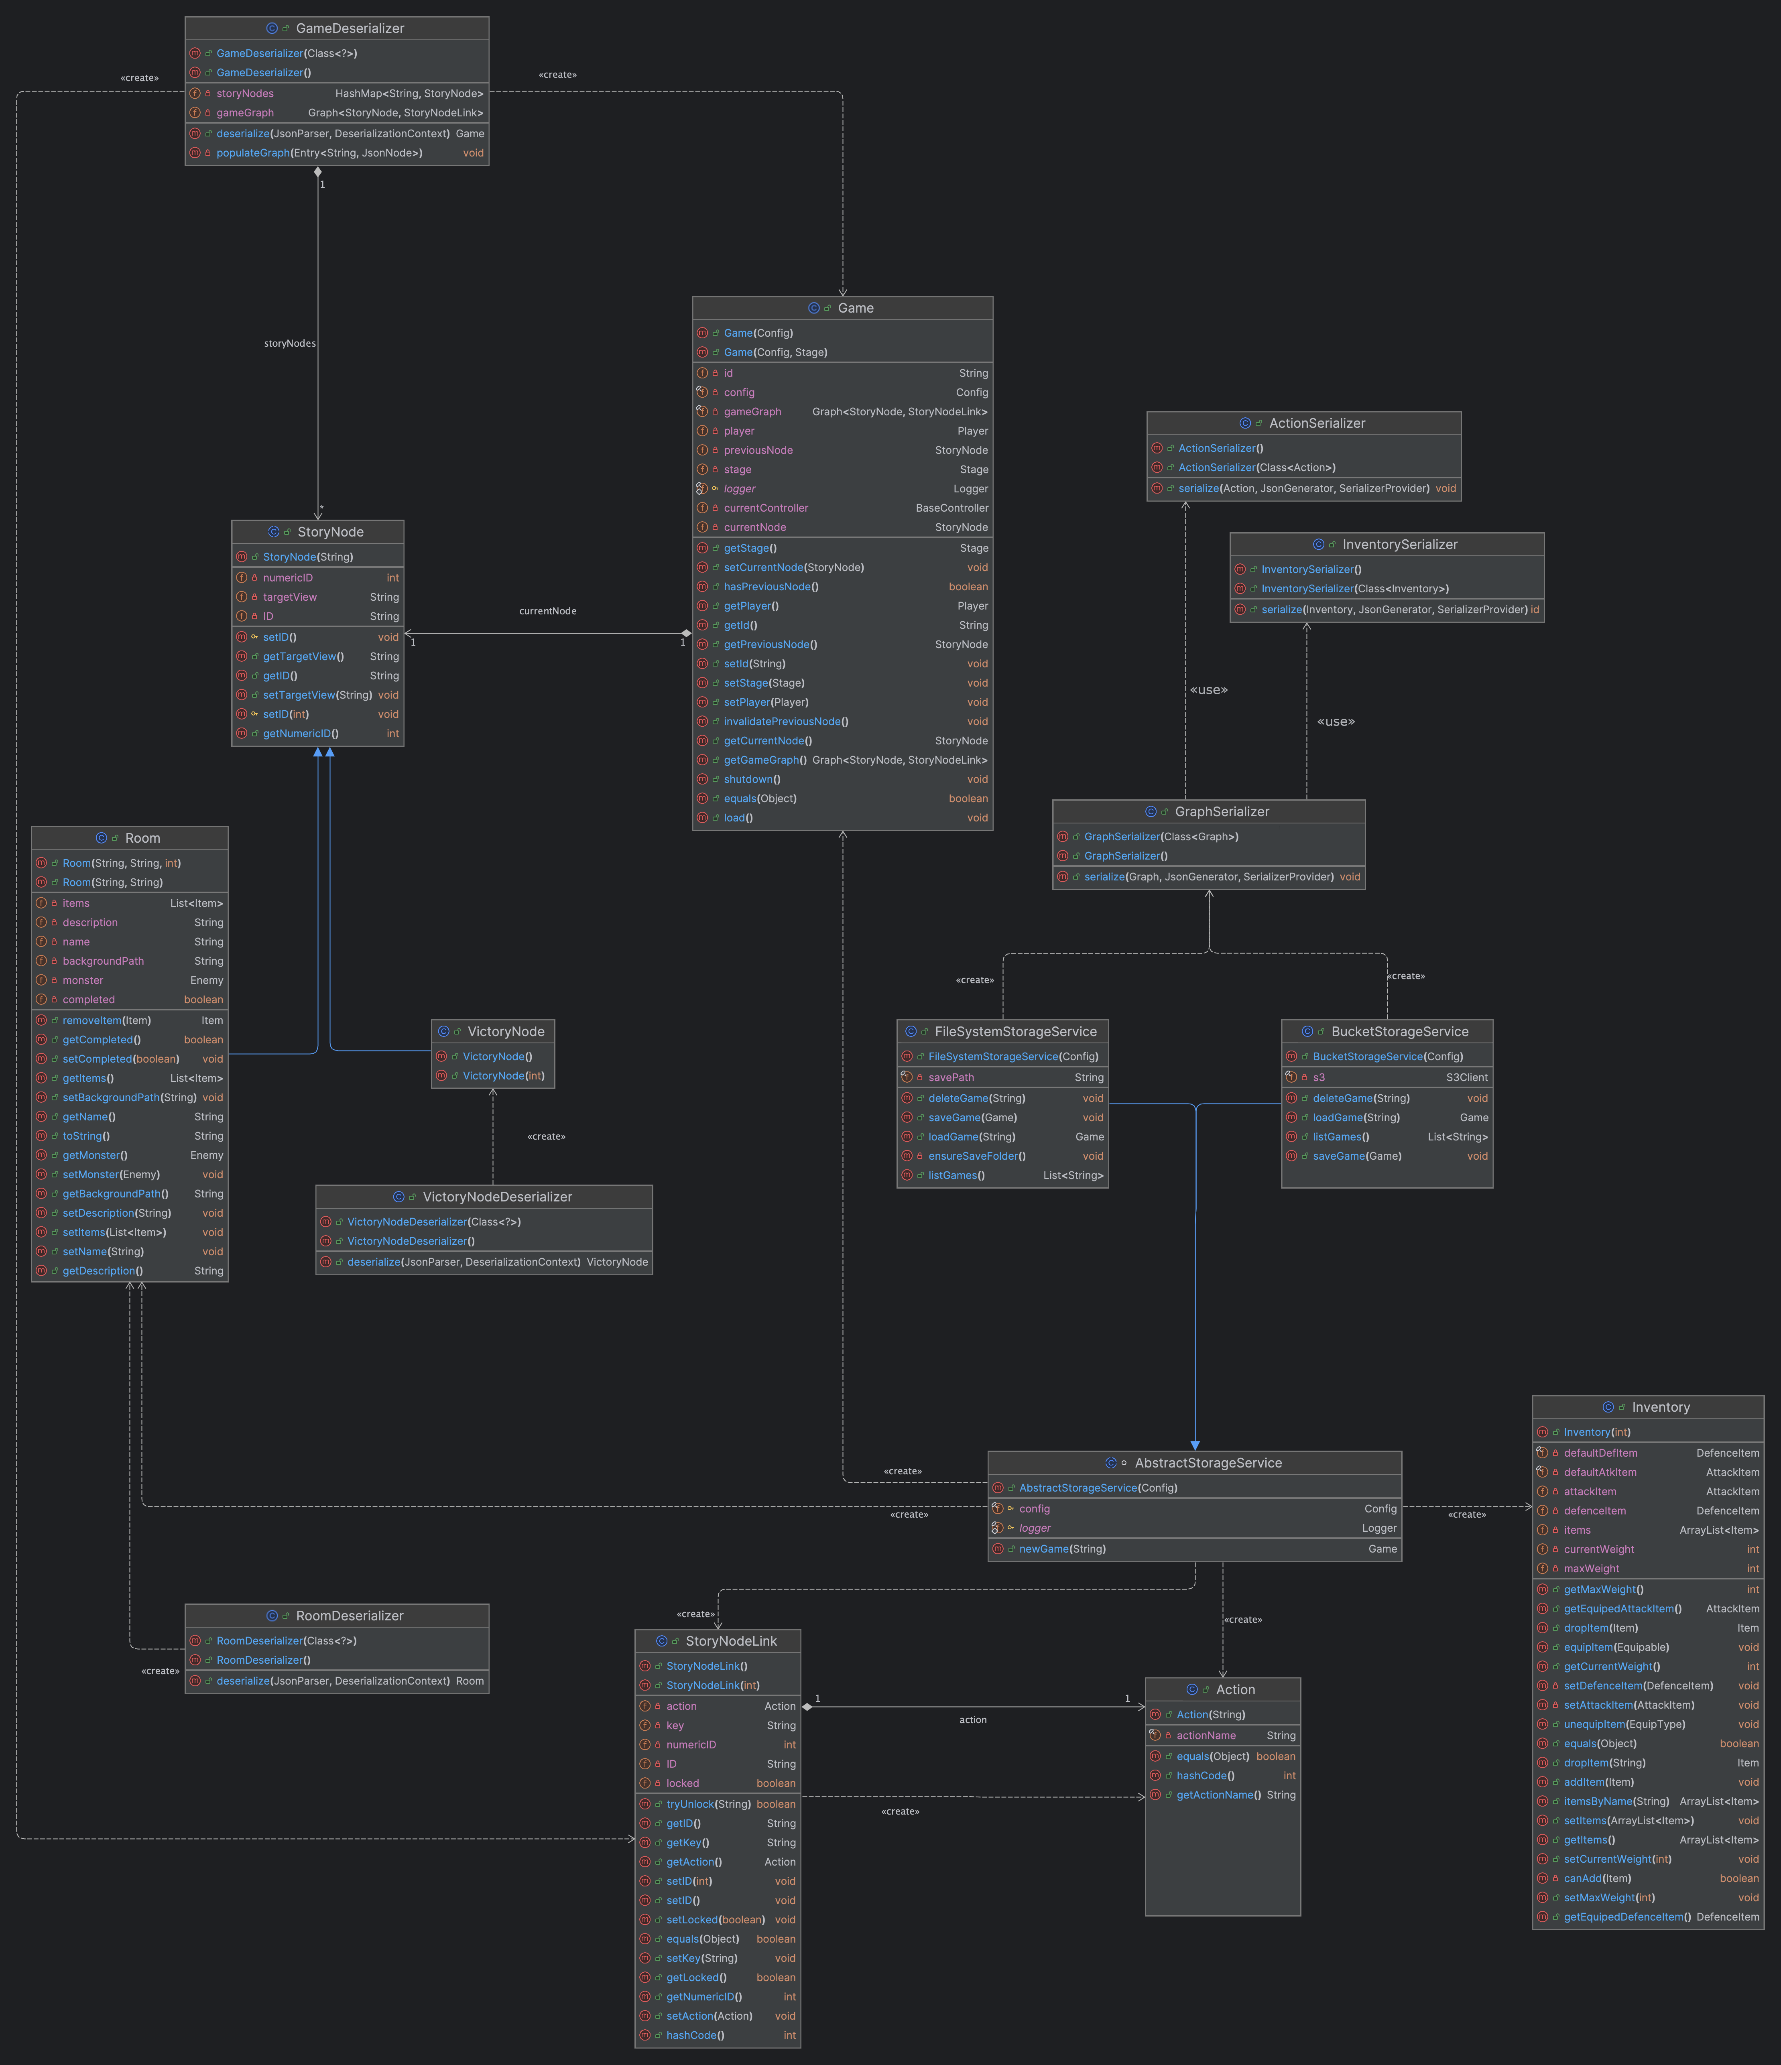The width and height of the screenshot is (1781, 2065).
Task: Select the gameGraph field in GameDeserializer
Action: pyautogui.click(x=337, y=113)
